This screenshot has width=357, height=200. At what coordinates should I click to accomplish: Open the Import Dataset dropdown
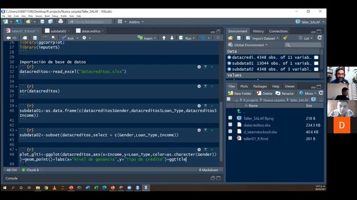click(262, 38)
